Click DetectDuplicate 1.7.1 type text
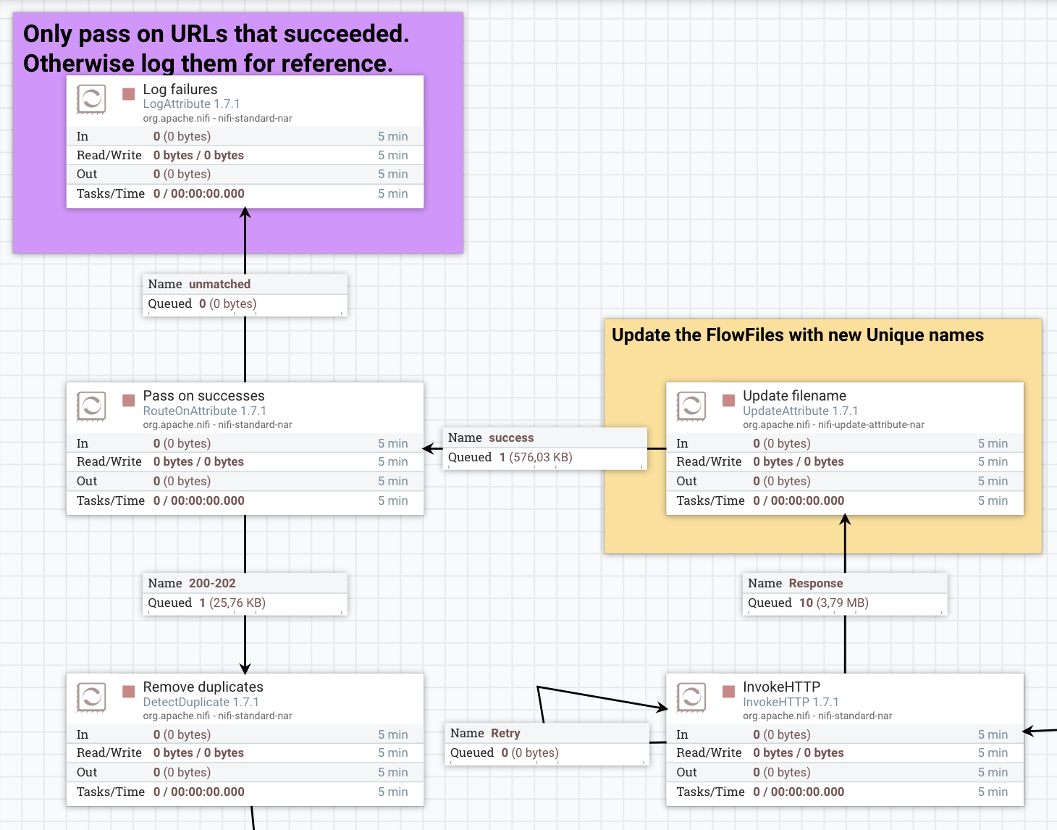Viewport: 1057px width, 830px height. (x=201, y=702)
